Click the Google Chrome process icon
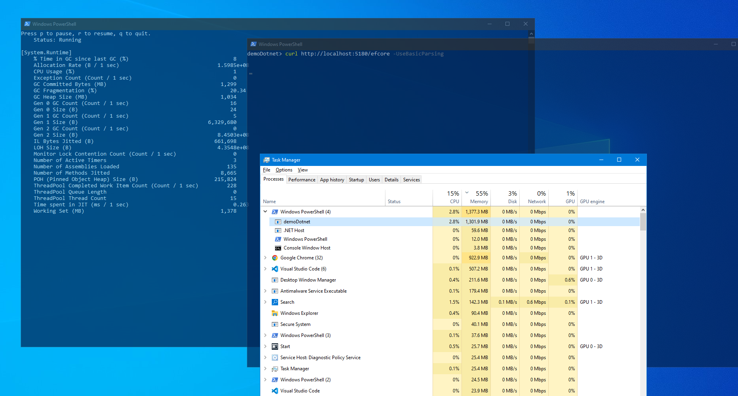 (275, 258)
